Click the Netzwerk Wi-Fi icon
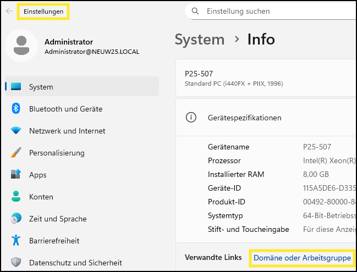The height and width of the screenshot is (272, 357). point(16,131)
